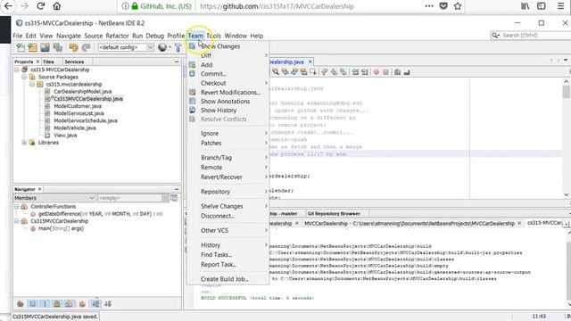The width and height of the screenshot is (571, 321).
Task: Open CarDealershipModel.java in the tree
Action: (x=83, y=91)
